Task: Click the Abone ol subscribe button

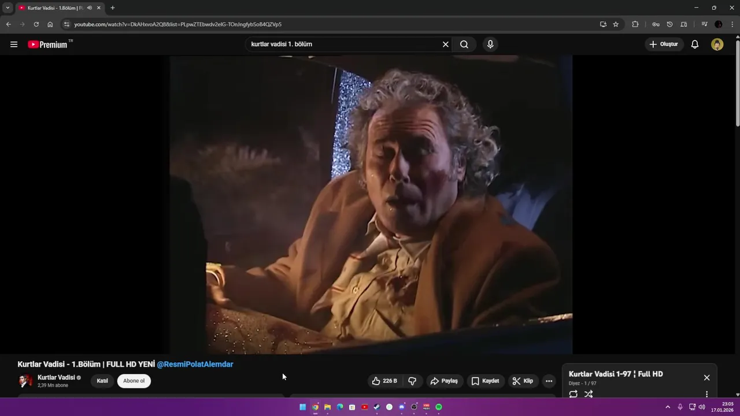Action: click(x=134, y=381)
